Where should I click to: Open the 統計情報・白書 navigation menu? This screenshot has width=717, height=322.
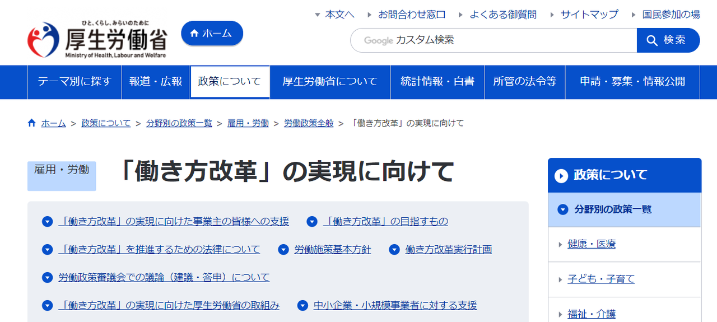(437, 82)
